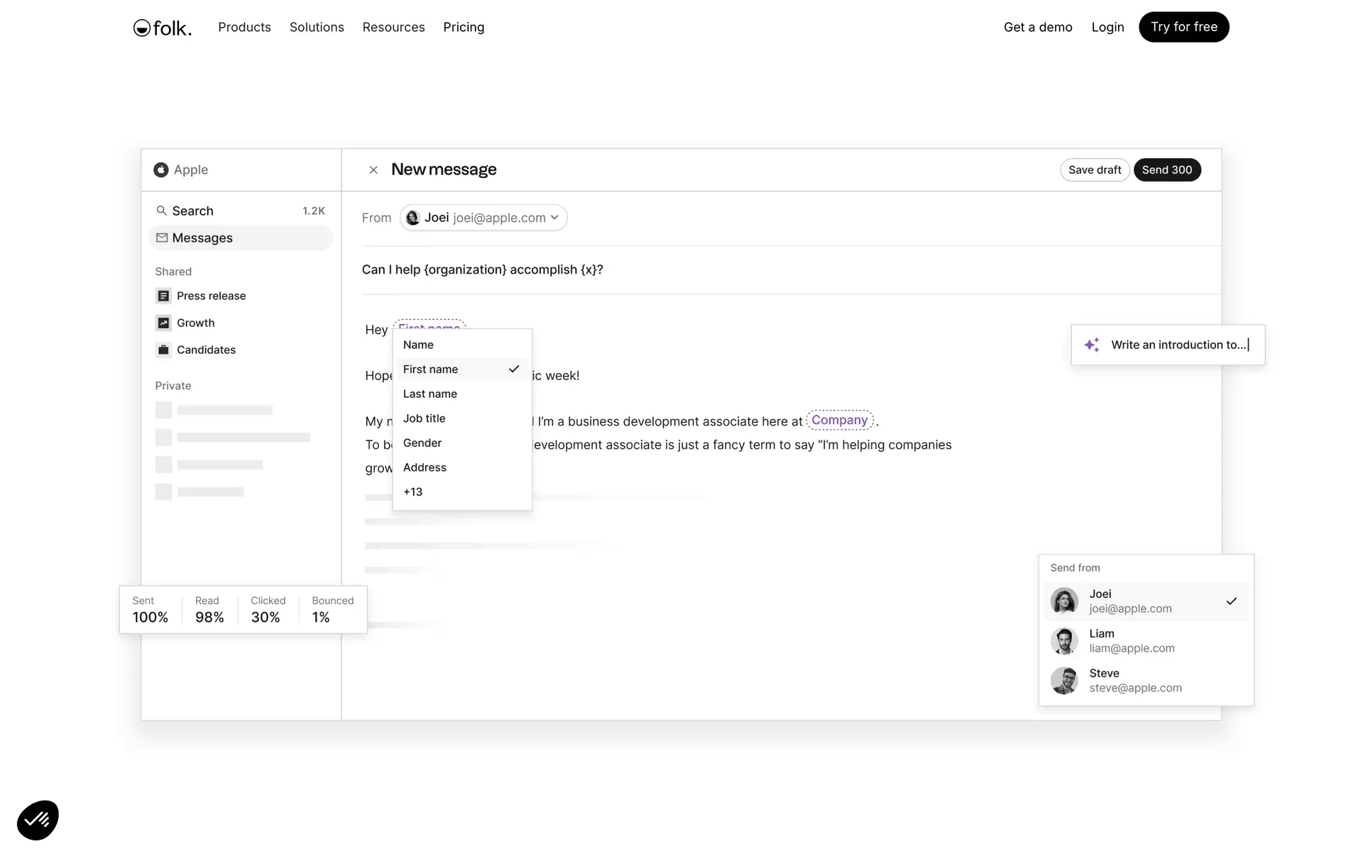Click the Growth chart icon

click(x=163, y=323)
